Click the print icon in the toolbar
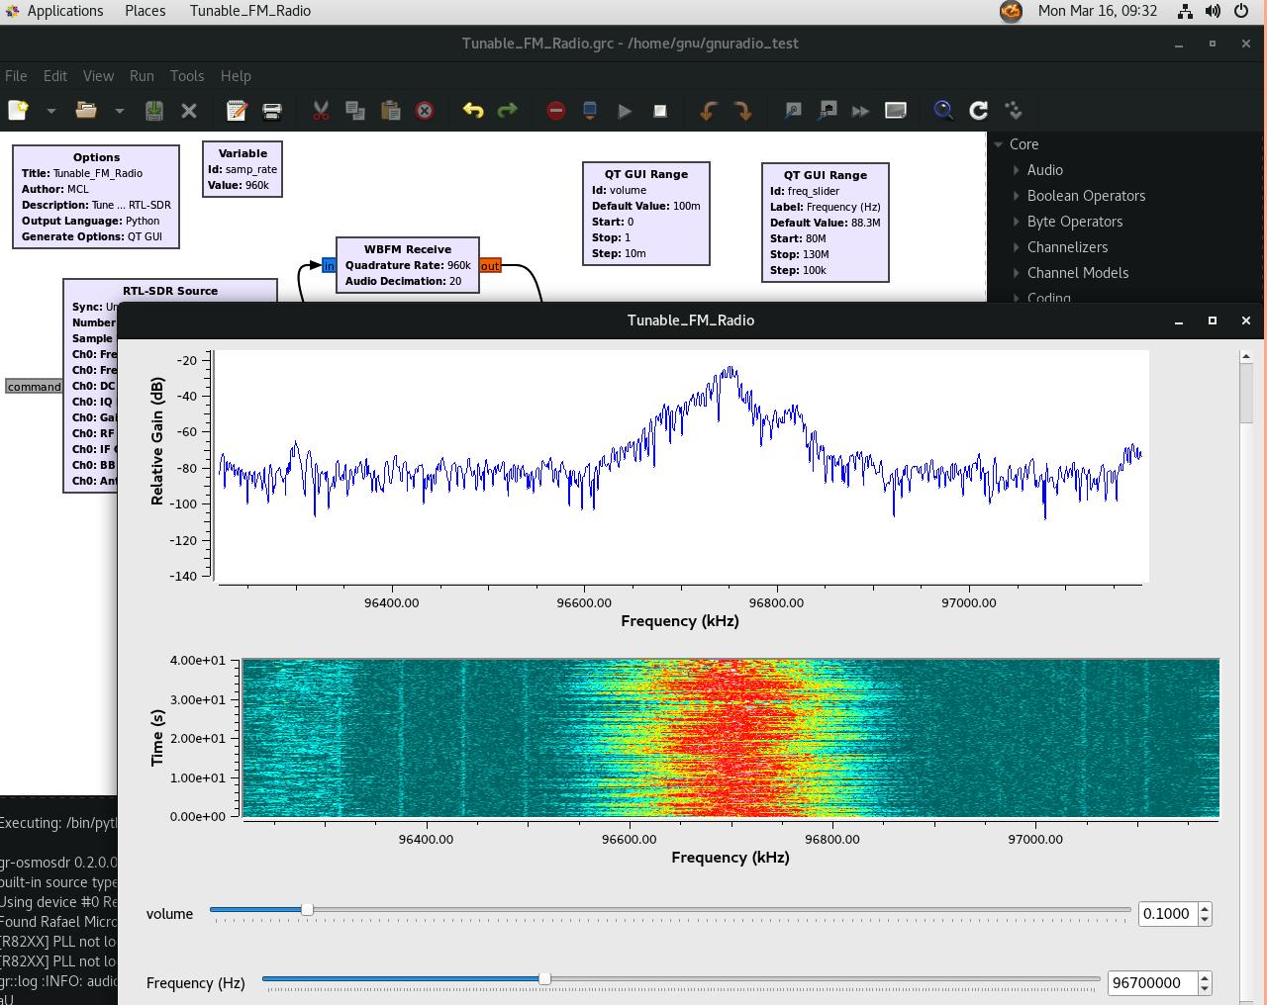 pos(272,111)
